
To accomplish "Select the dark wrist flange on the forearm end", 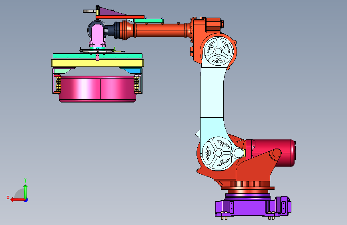I will (x=116, y=30).
